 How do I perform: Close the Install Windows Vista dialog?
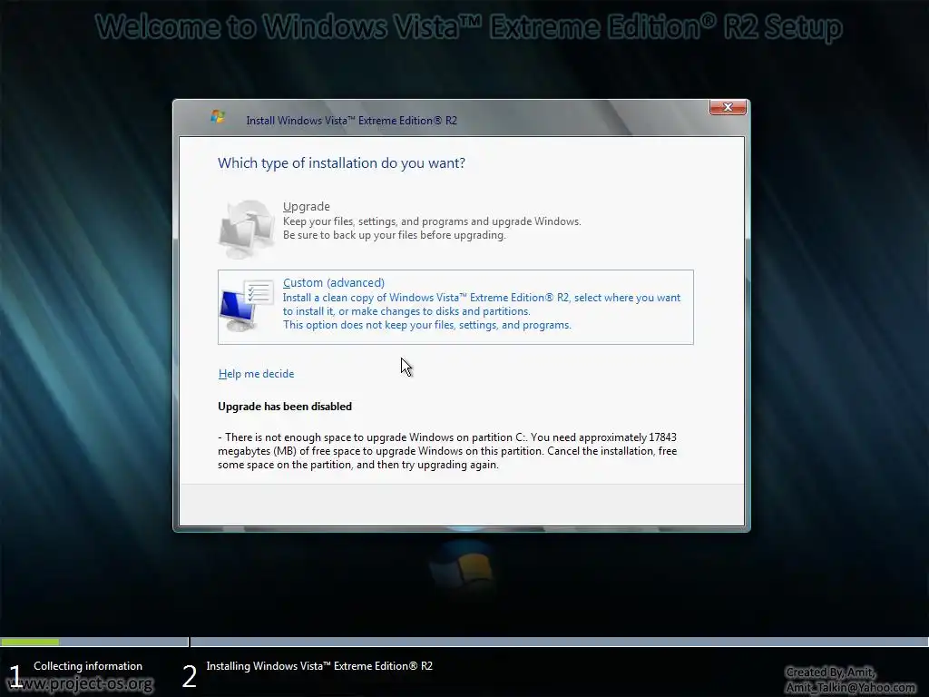point(728,107)
